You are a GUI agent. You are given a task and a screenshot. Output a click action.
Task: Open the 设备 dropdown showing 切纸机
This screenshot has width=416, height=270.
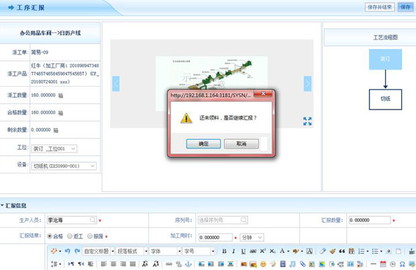[x=64, y=166]
